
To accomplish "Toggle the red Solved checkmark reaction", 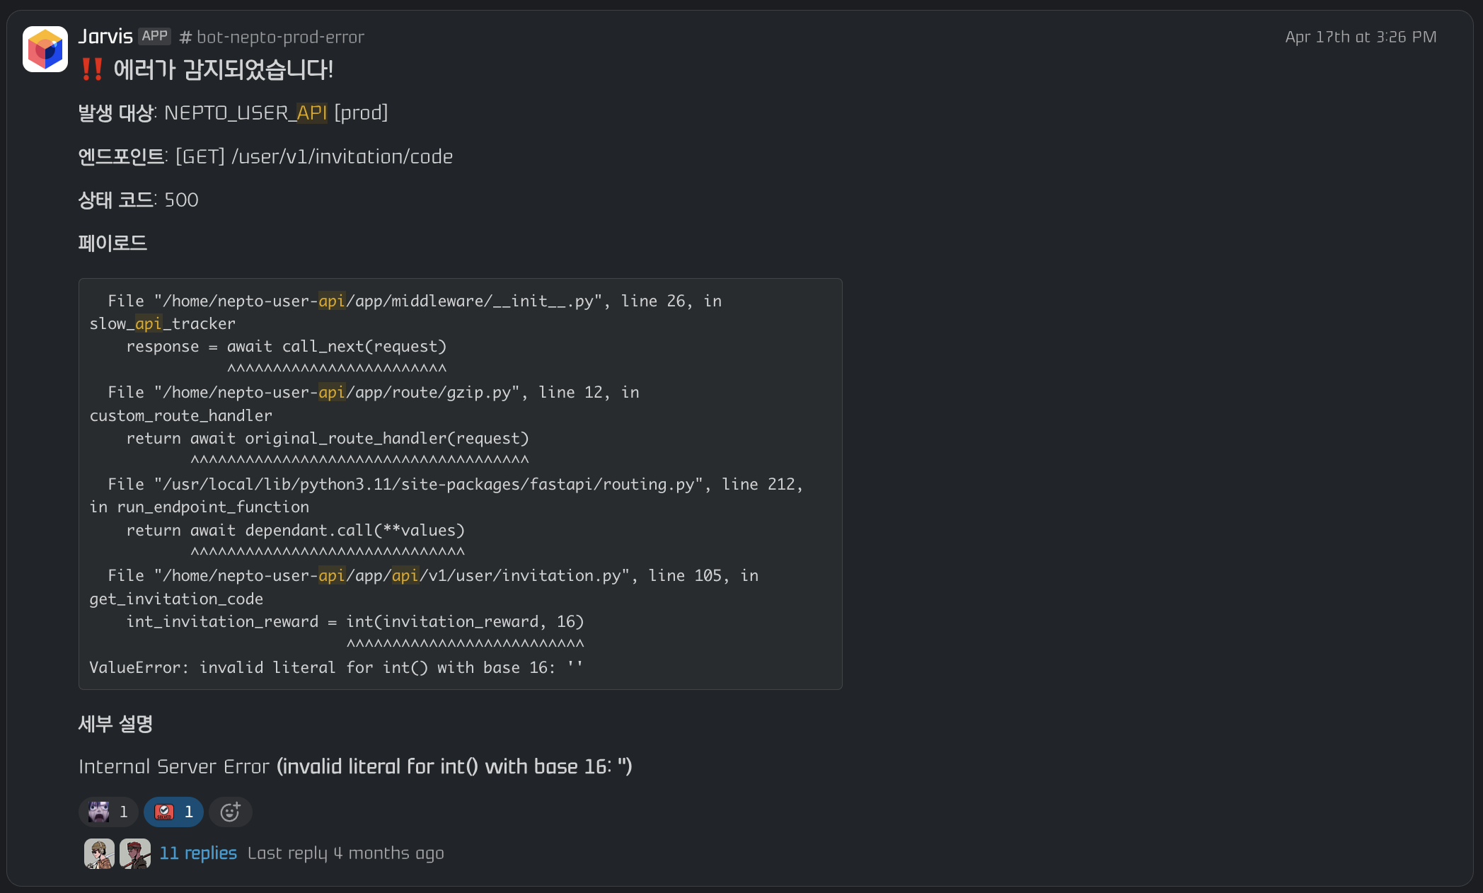I will pos(173,812).
